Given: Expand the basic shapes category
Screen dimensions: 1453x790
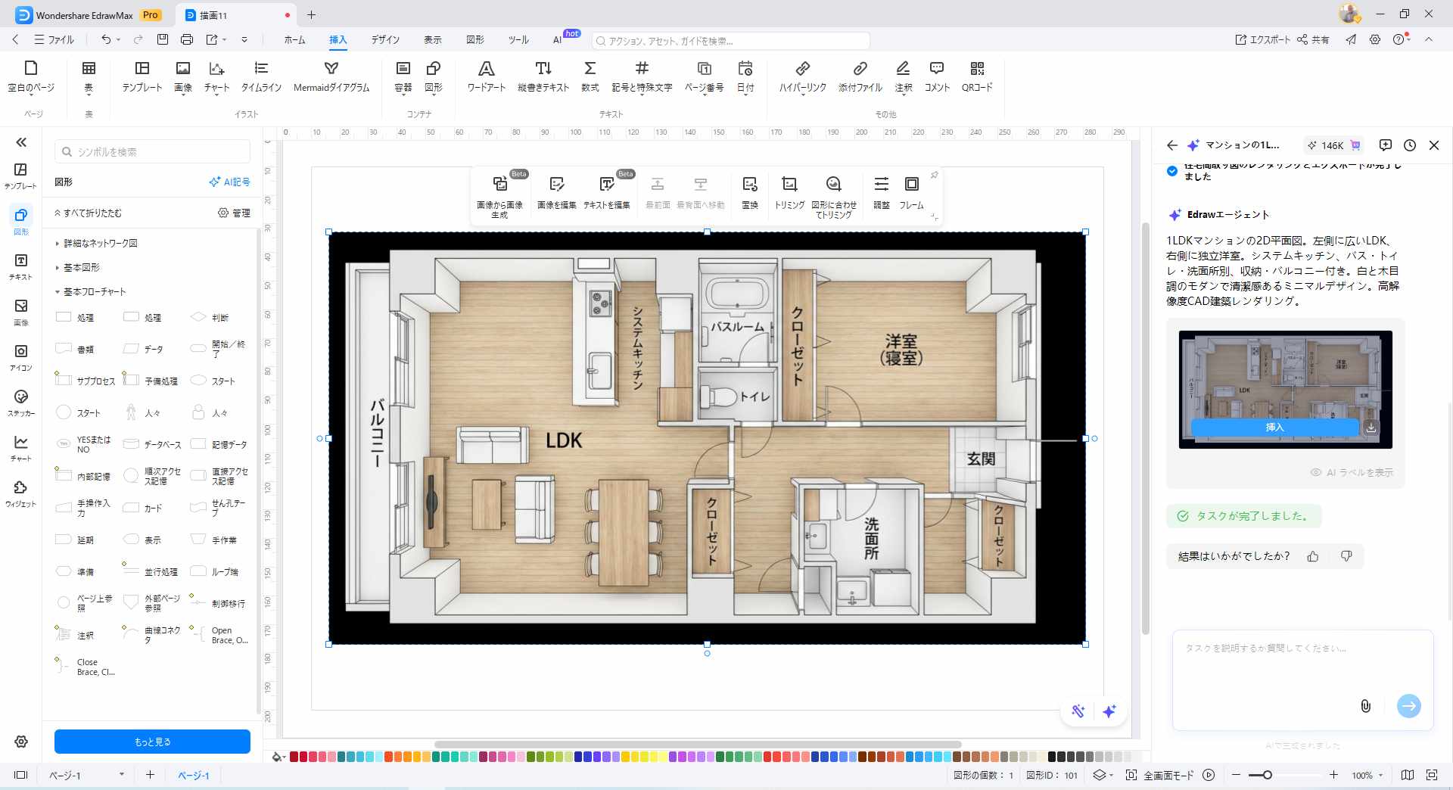Looking at the screenshot, I should click(58, 268).
